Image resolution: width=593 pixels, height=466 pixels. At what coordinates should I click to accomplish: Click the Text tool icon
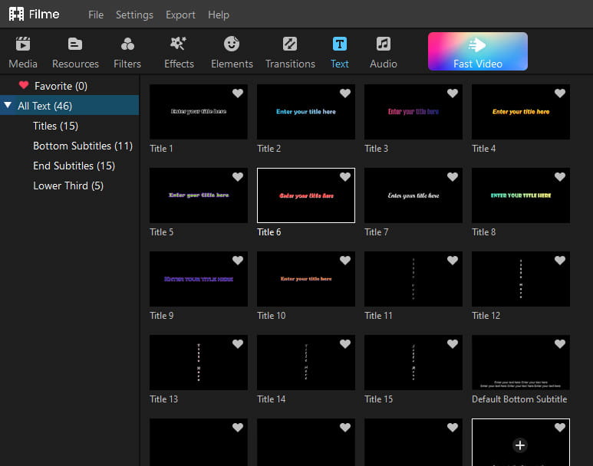[x=340, y=44]
